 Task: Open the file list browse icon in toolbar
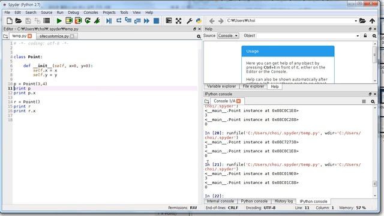47,21
